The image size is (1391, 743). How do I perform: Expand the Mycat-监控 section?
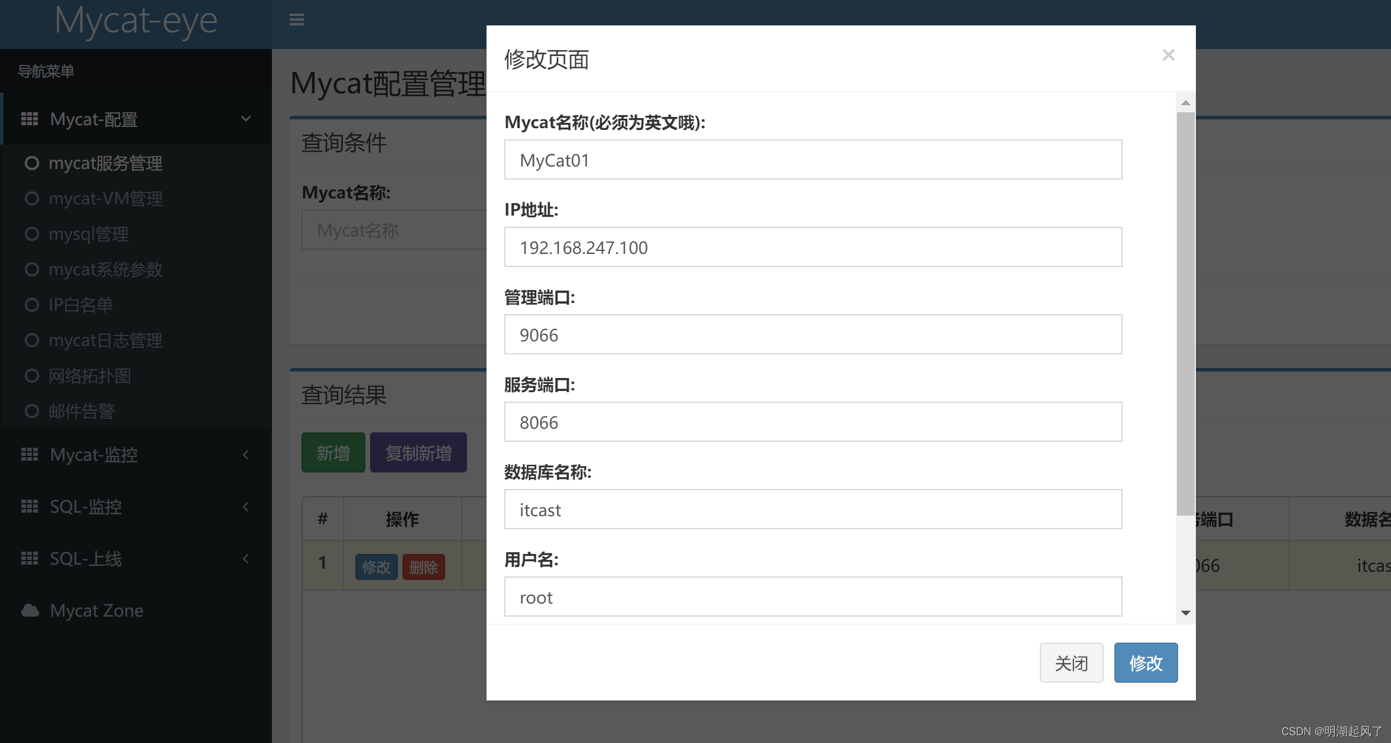tap(246, 454)
